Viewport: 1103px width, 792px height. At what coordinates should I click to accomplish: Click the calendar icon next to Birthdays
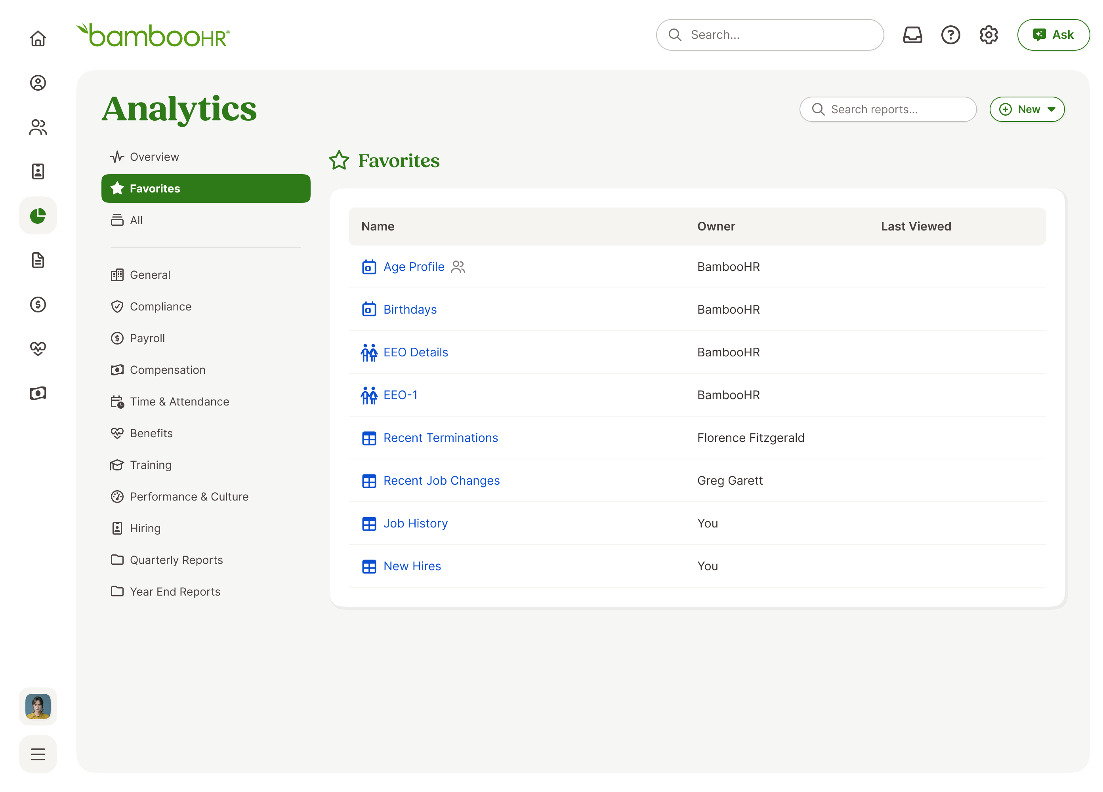pyautogui.click(x=369, y=309)
